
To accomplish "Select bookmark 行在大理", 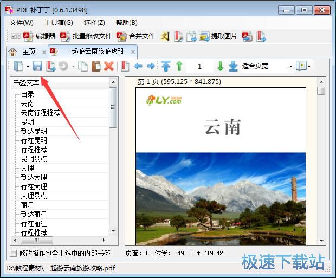I will click(x=34, y=186).
